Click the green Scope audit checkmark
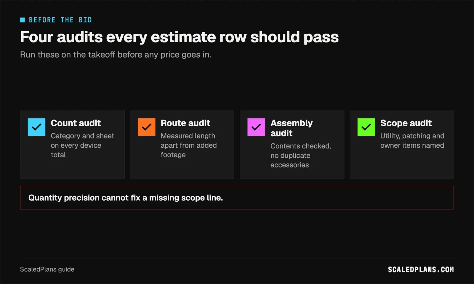This screenshot has height=284, width=474. tap(366, 127)
